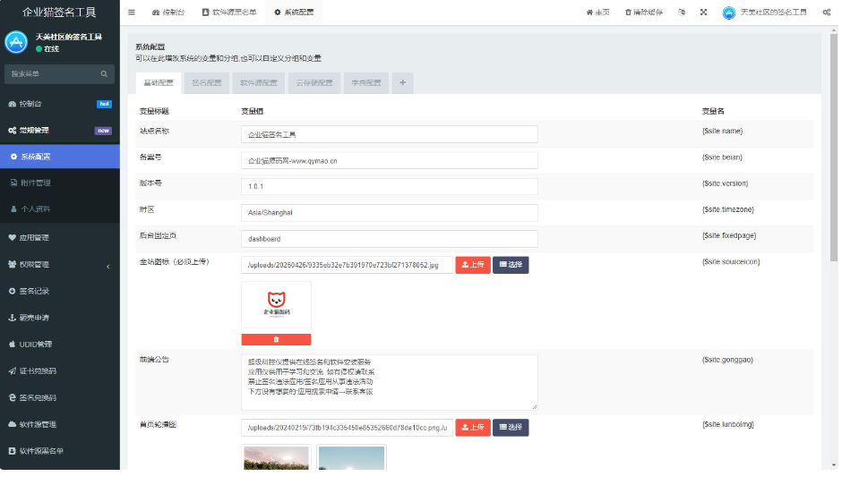This screenshot has height=485, width=842.
Task: Open 证书兑换码 in the sidebar
Action: coord(60,370)
